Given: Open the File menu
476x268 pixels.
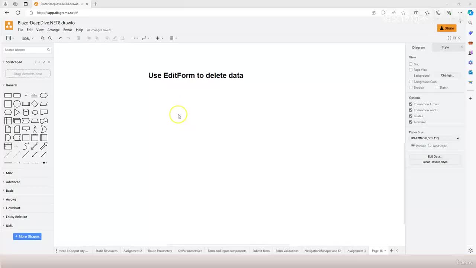Looking at the screenshot, I should [x=20, y=30].
